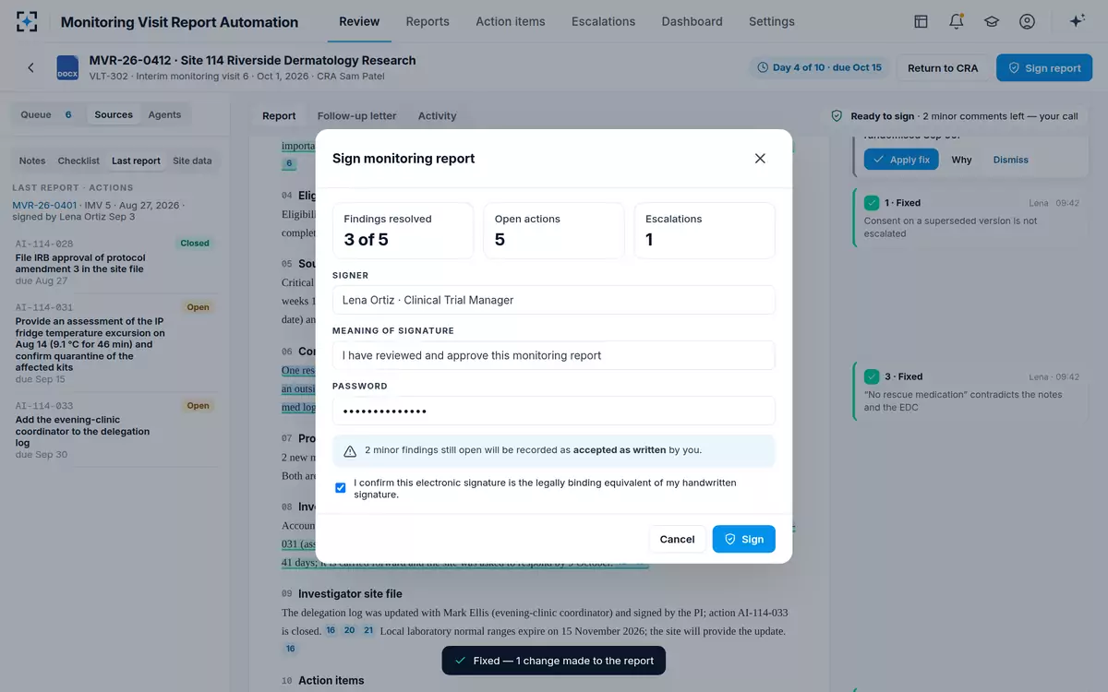Open the MVR-26-0401 report link

tap(44, 205)
